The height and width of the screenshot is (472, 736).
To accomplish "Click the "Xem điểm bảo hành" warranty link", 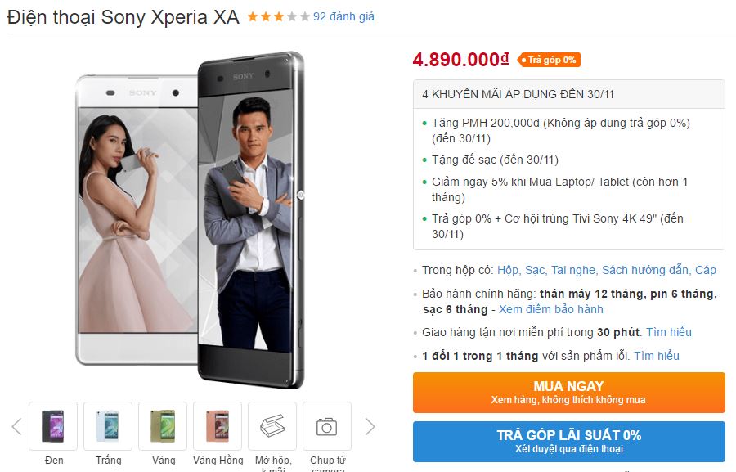I will [552, 309].
